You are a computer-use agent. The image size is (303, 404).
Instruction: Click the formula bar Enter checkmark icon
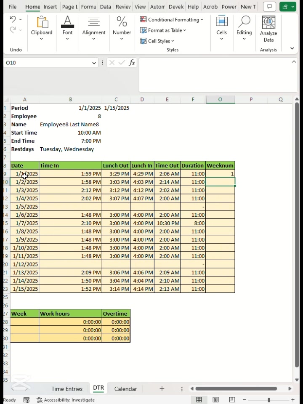[x=122, y=63]
